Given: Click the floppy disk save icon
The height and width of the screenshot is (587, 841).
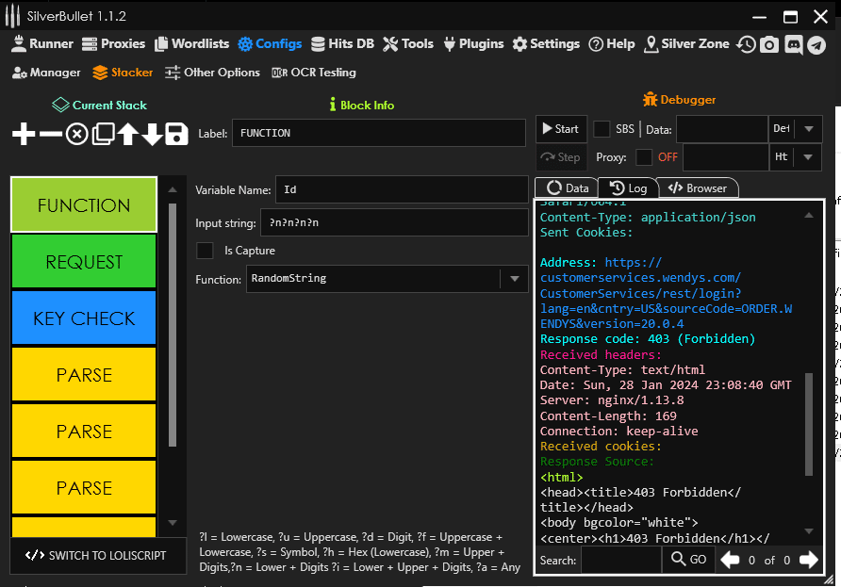Looking at the screenshot, I should coord(176,135).
